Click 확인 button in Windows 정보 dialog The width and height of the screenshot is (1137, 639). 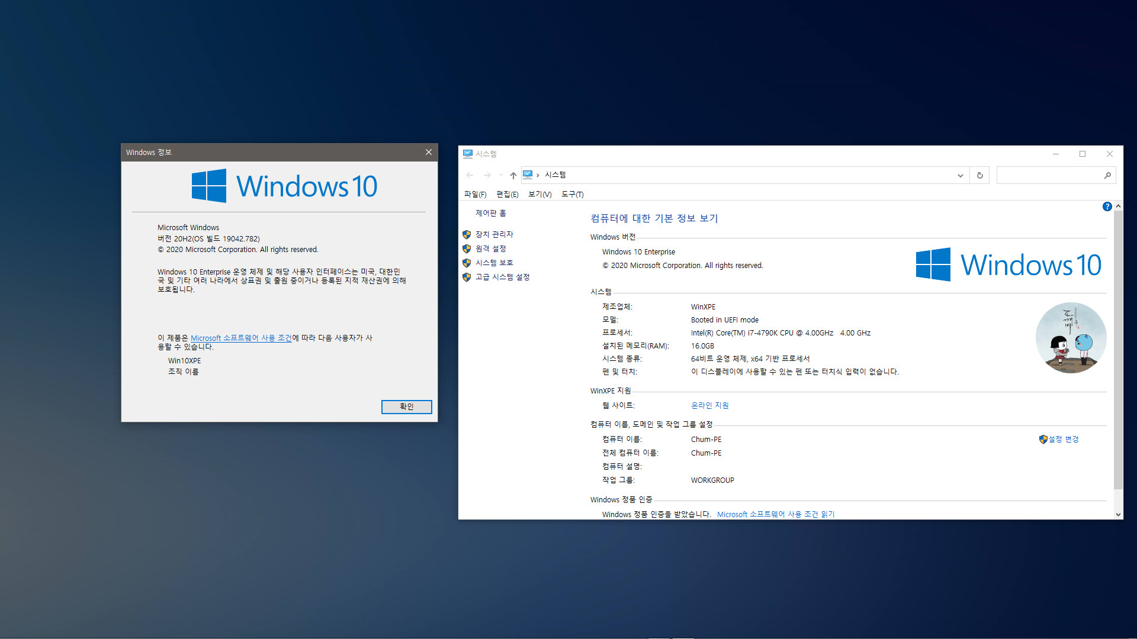click(406, 406)
